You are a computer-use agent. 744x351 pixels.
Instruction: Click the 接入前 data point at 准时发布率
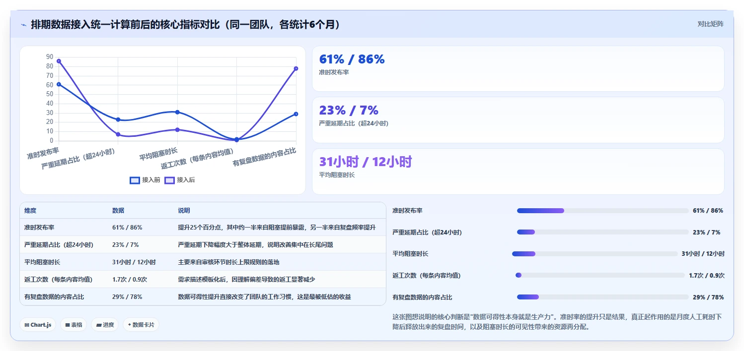(59, 84)
